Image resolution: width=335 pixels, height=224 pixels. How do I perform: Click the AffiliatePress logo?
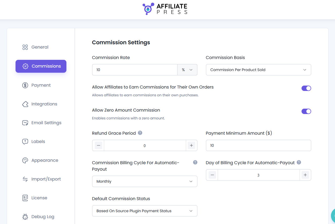coord(165,9)
